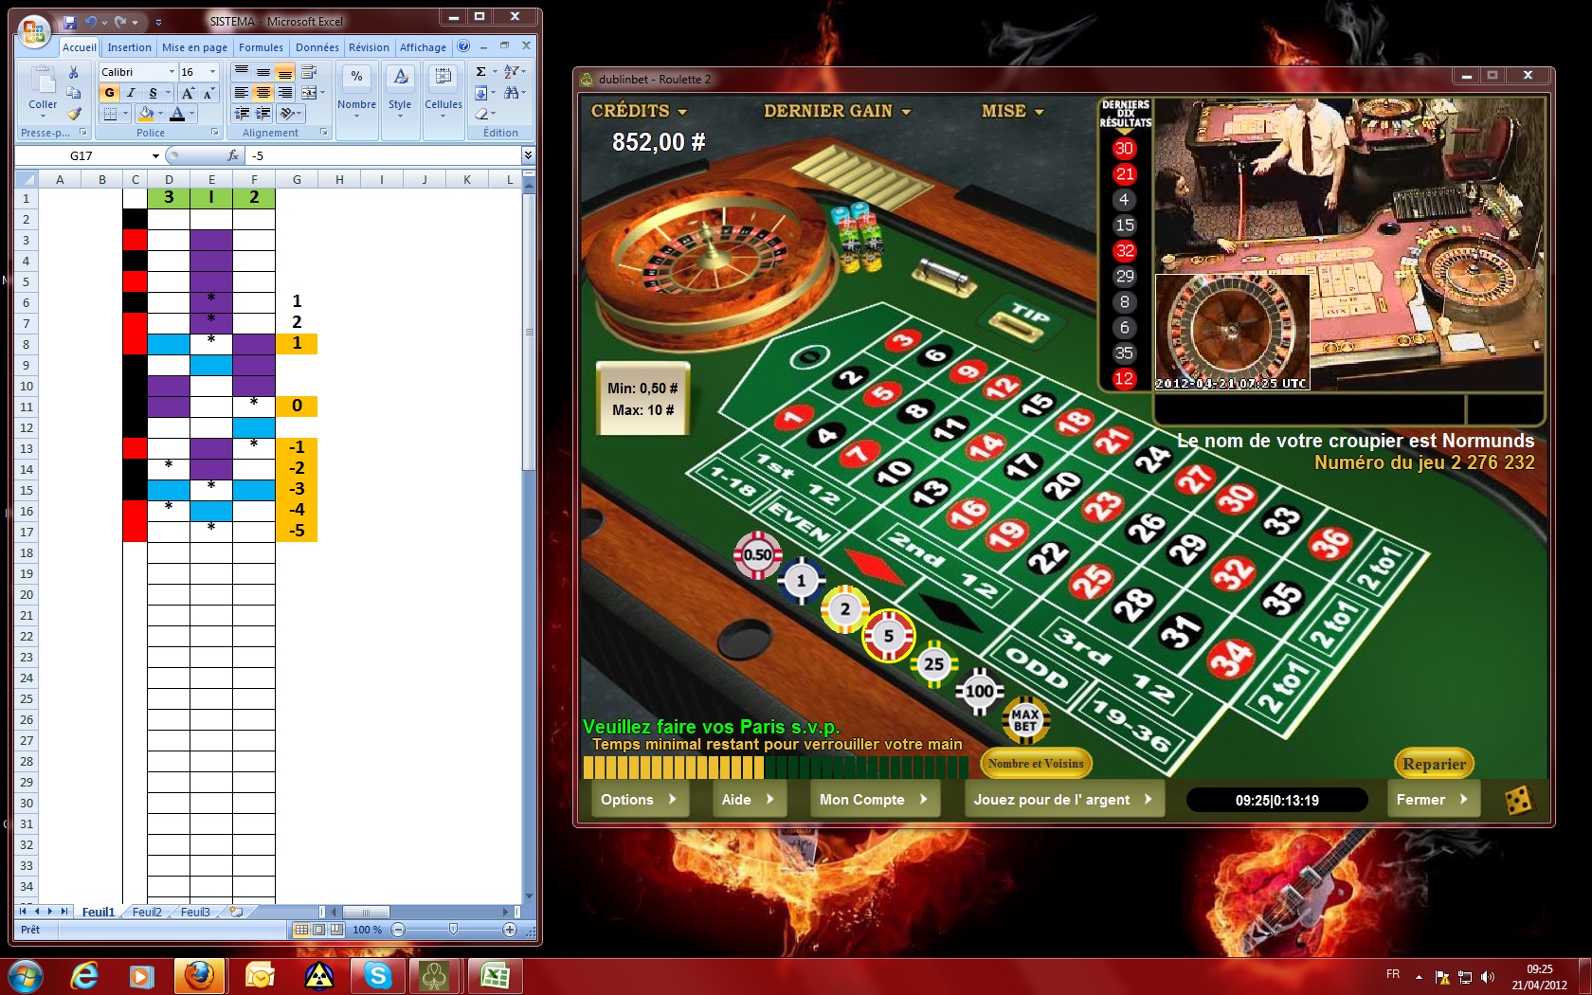Open the Calibri font name dropdown
Screen dimensions: 1592x995
tap(172, 72)
